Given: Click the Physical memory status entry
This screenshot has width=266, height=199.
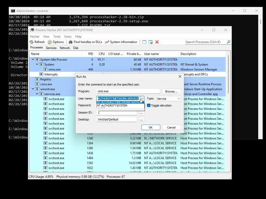Looking at the screenshot, I should pos(80,177).
